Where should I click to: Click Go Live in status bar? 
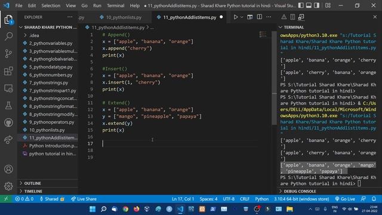(x=345, y=199)
